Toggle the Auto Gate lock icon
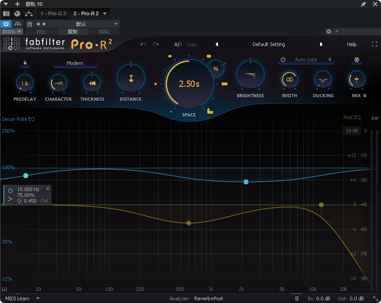 coord(330,59)
